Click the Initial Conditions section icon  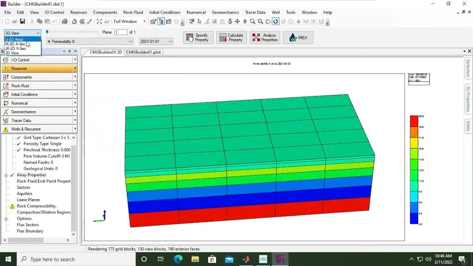[6, 94]
